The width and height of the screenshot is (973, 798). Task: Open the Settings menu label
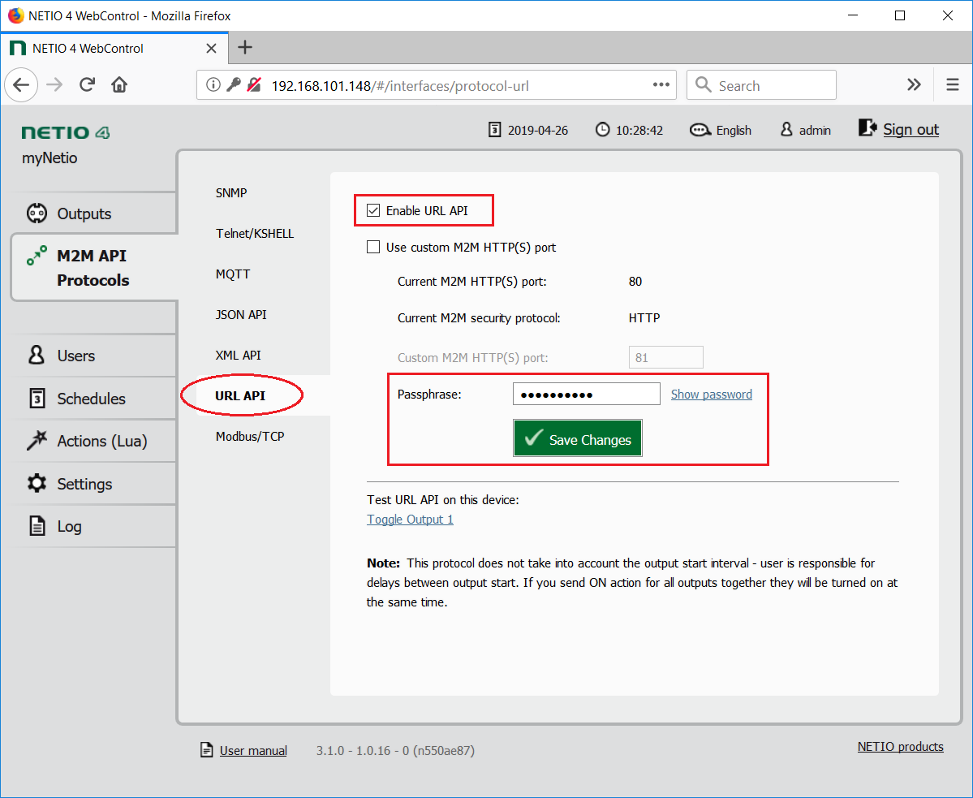tap(84, 484)
